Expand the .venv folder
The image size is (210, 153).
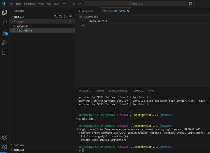click(20, 21)
